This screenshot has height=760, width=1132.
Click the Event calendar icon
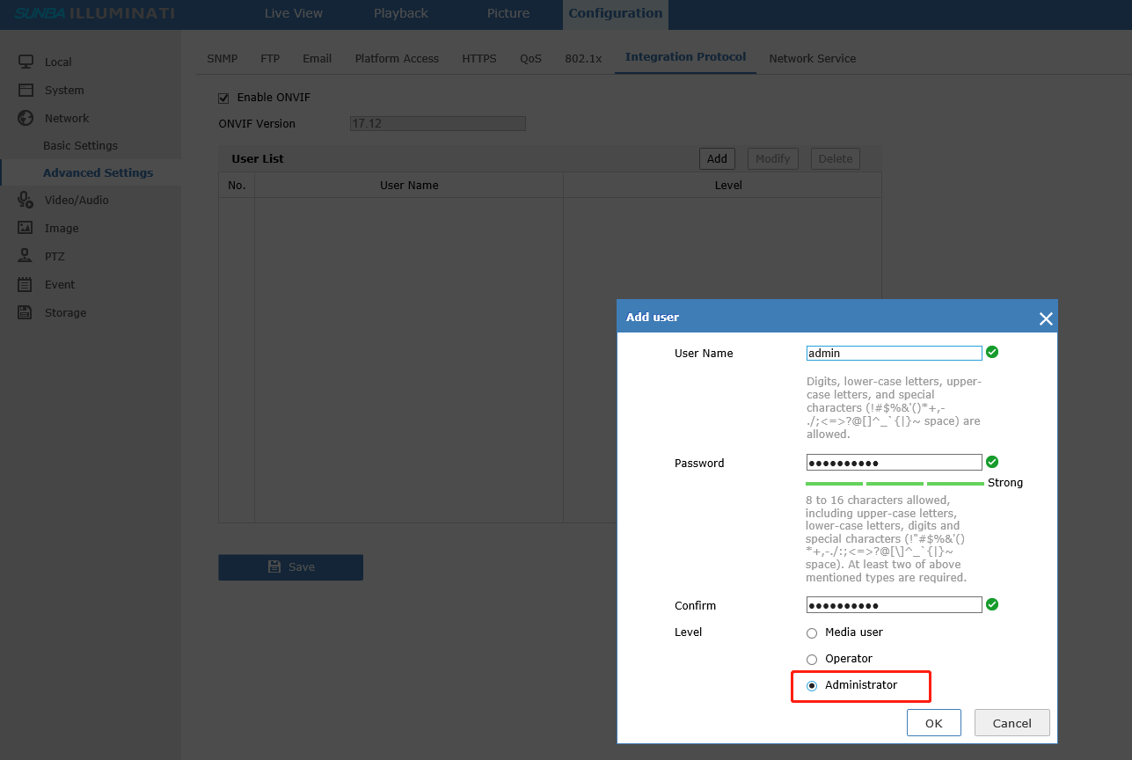26,284
